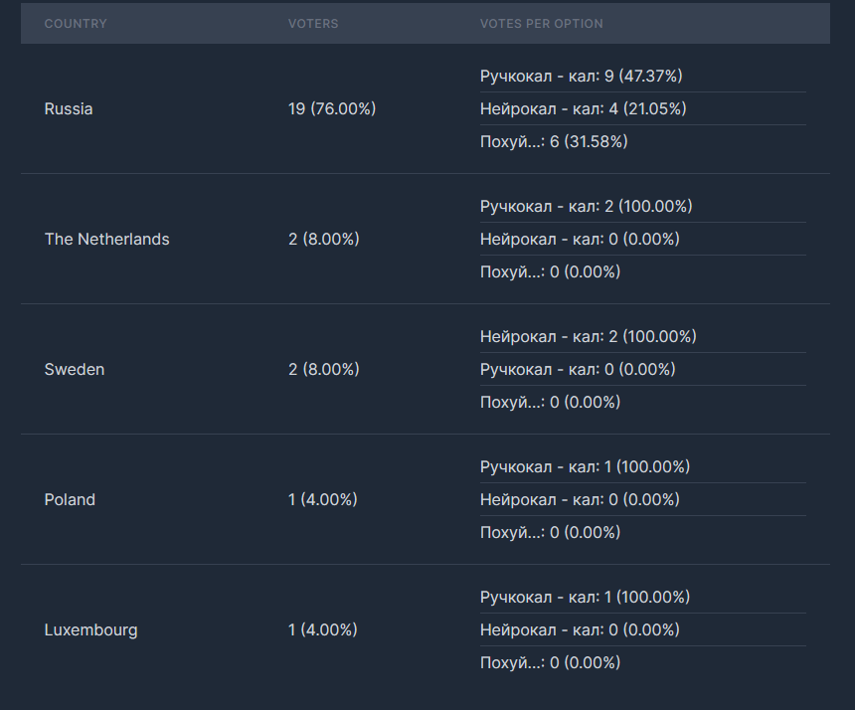Select the Russia country cell
The image size is (855, 710).
pyautogui.click(x=69, y=109)
